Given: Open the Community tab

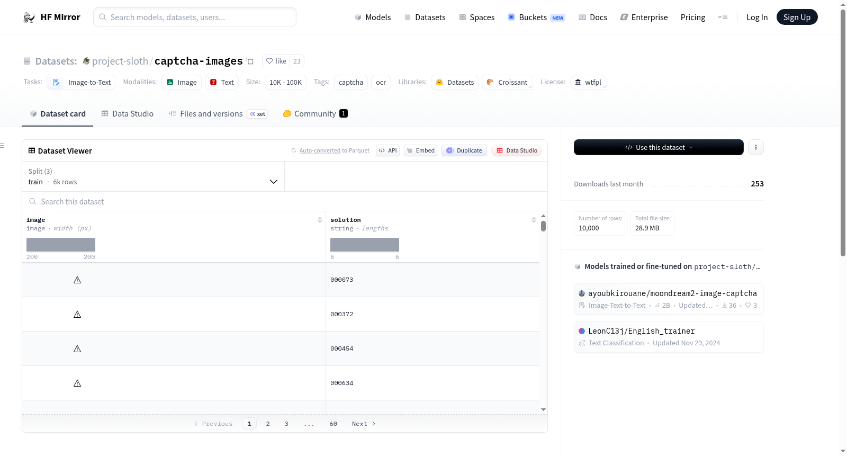Looking at the screenshot, I should (315, 114).
